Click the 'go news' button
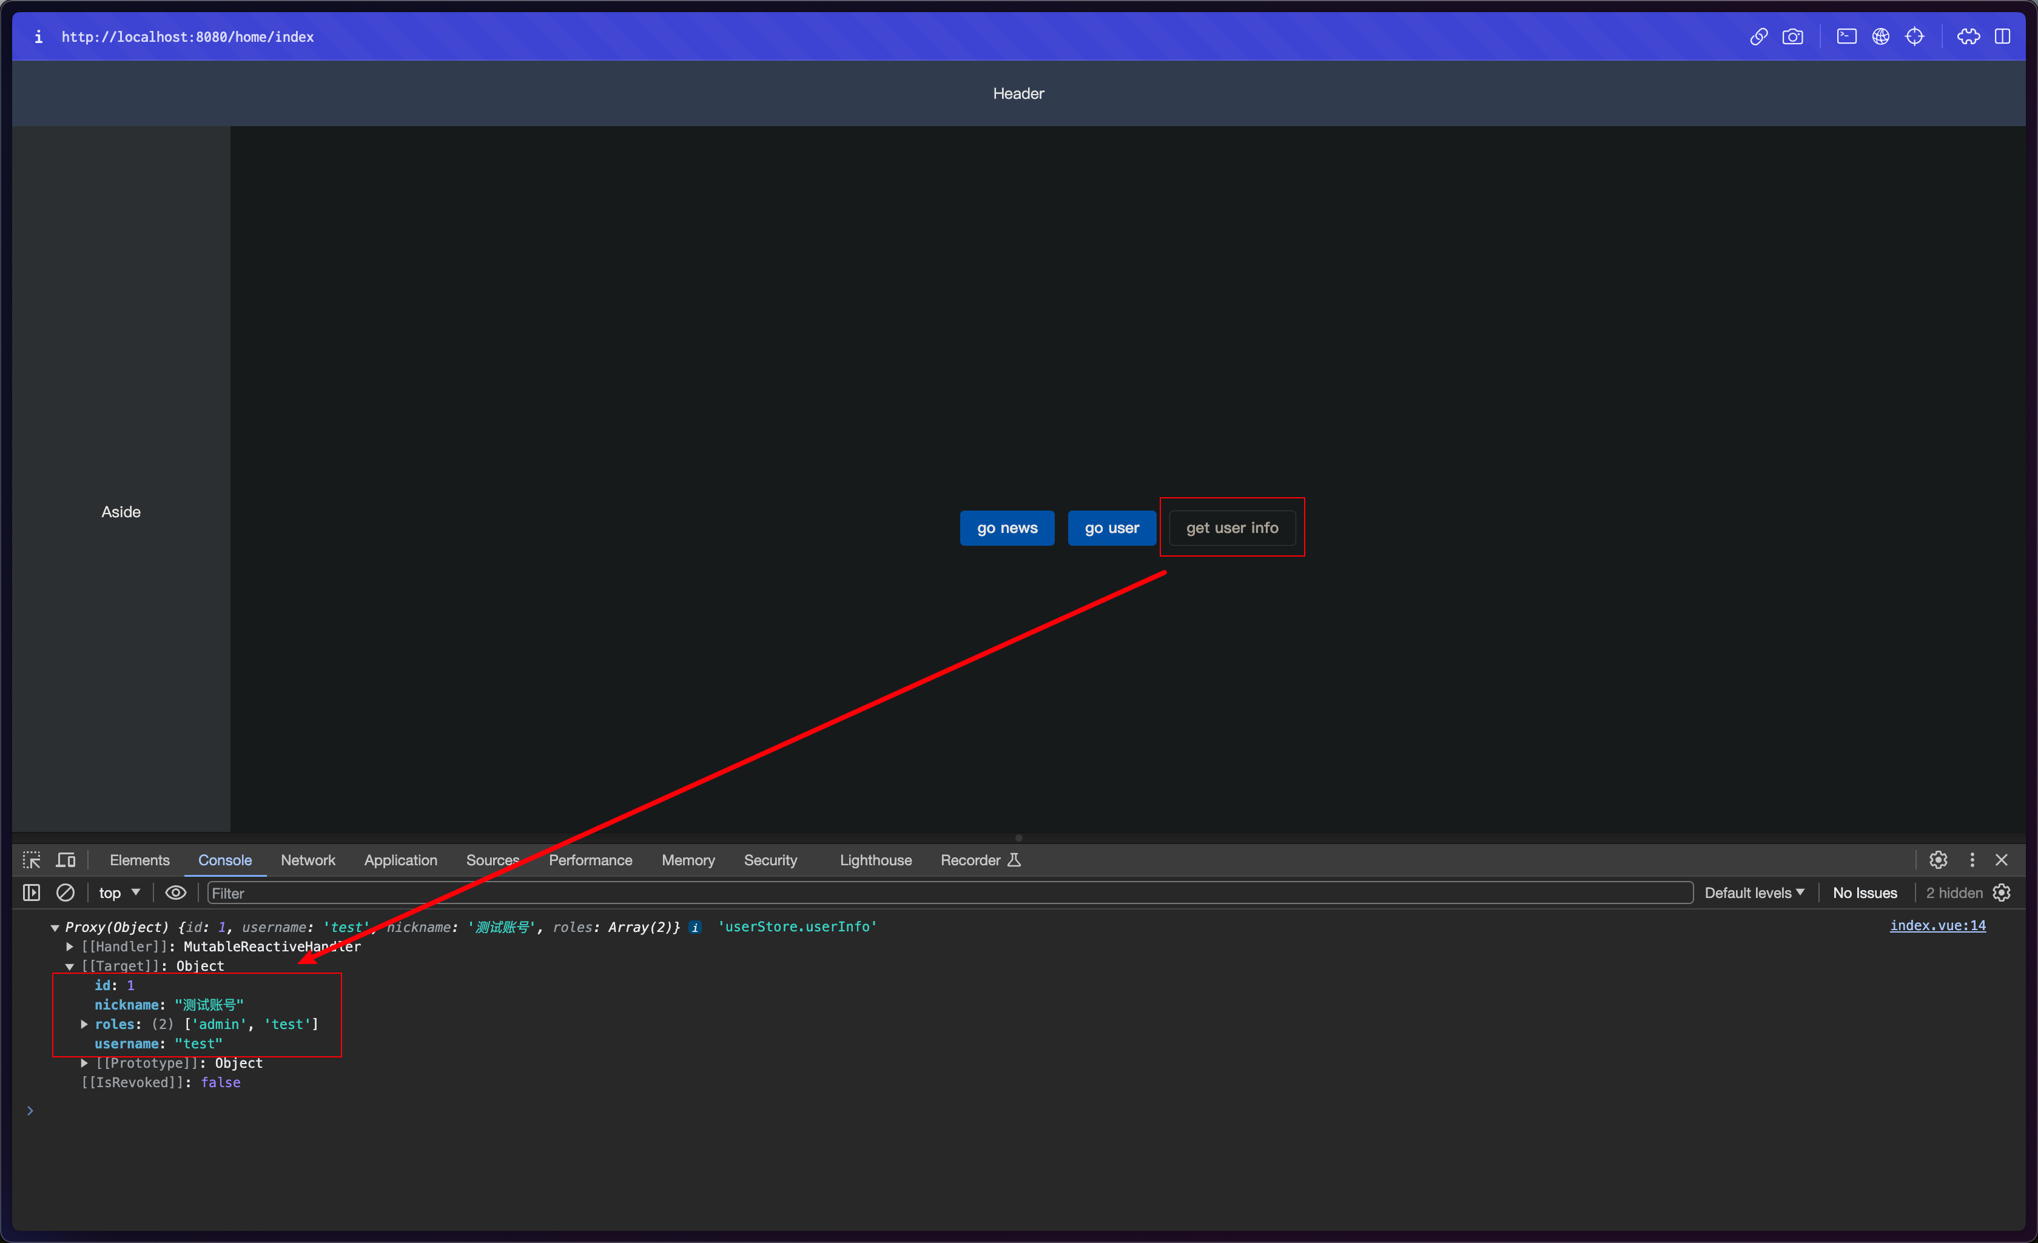This screenshot has width=2038, height=1243. 1007,527
